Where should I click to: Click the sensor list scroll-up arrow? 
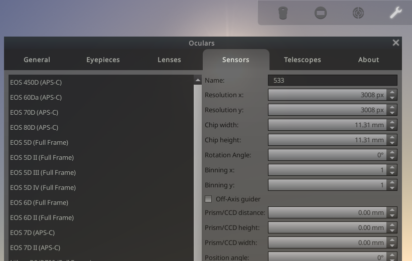pos(198,80)
